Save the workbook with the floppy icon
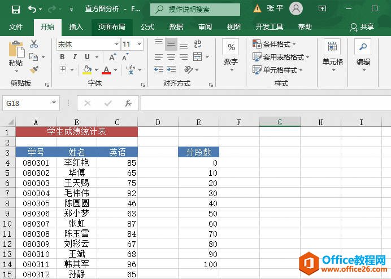Image resolution: width=391 pixels, height=279 pixels. point(15,10)
